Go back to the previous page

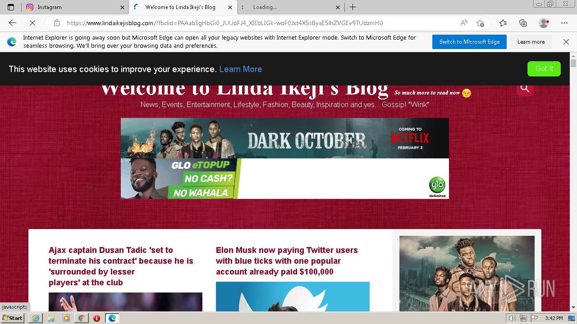point(13,23)
